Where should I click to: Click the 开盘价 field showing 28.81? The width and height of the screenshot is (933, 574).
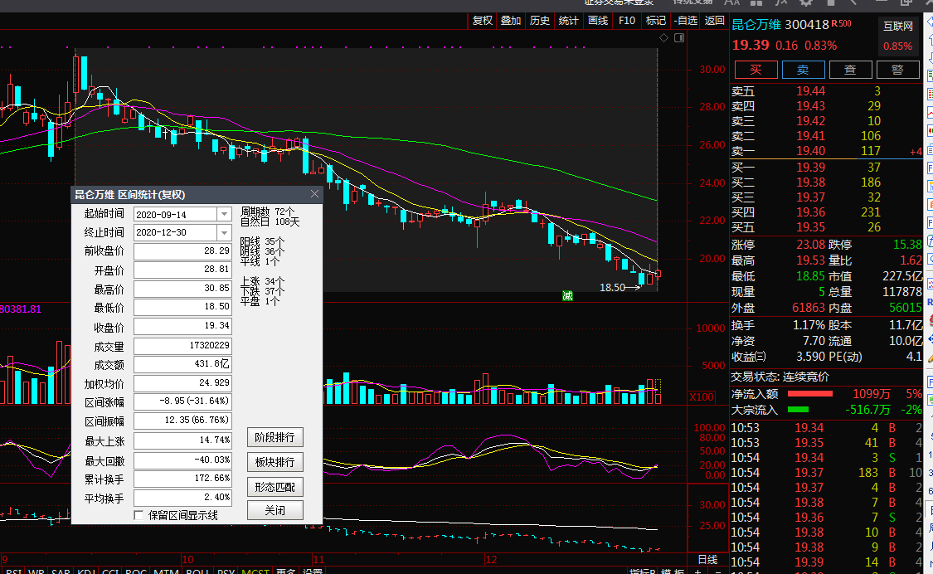182,270
